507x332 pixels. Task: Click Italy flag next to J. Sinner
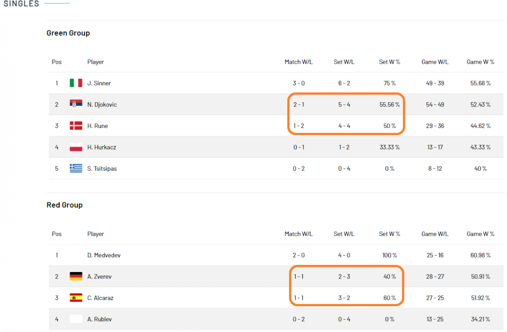pyautogui.click(x=76, y=83)
